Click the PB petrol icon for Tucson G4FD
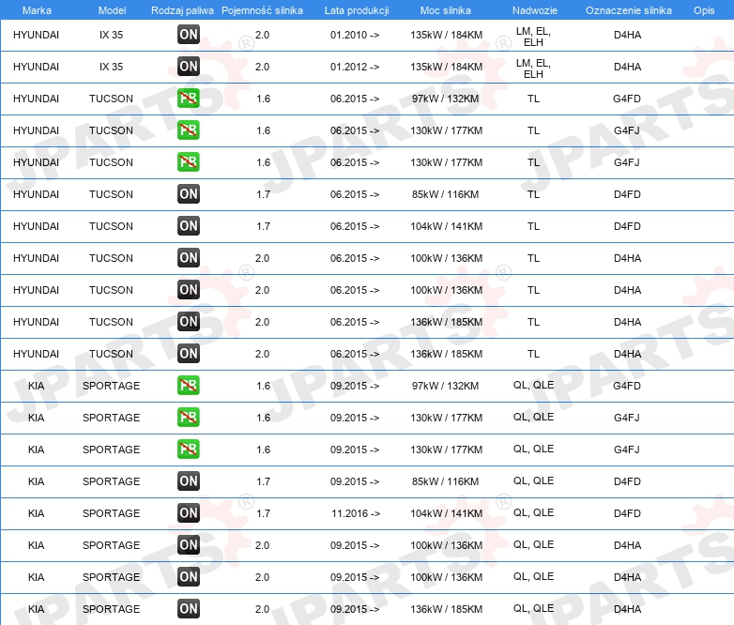This screenshot has width=734, height=625. (189, 98)
